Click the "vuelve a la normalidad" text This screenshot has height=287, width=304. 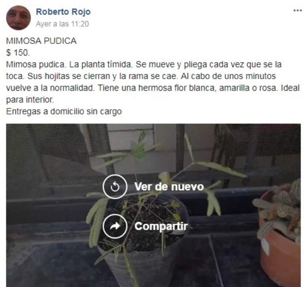tap(50, 88)
